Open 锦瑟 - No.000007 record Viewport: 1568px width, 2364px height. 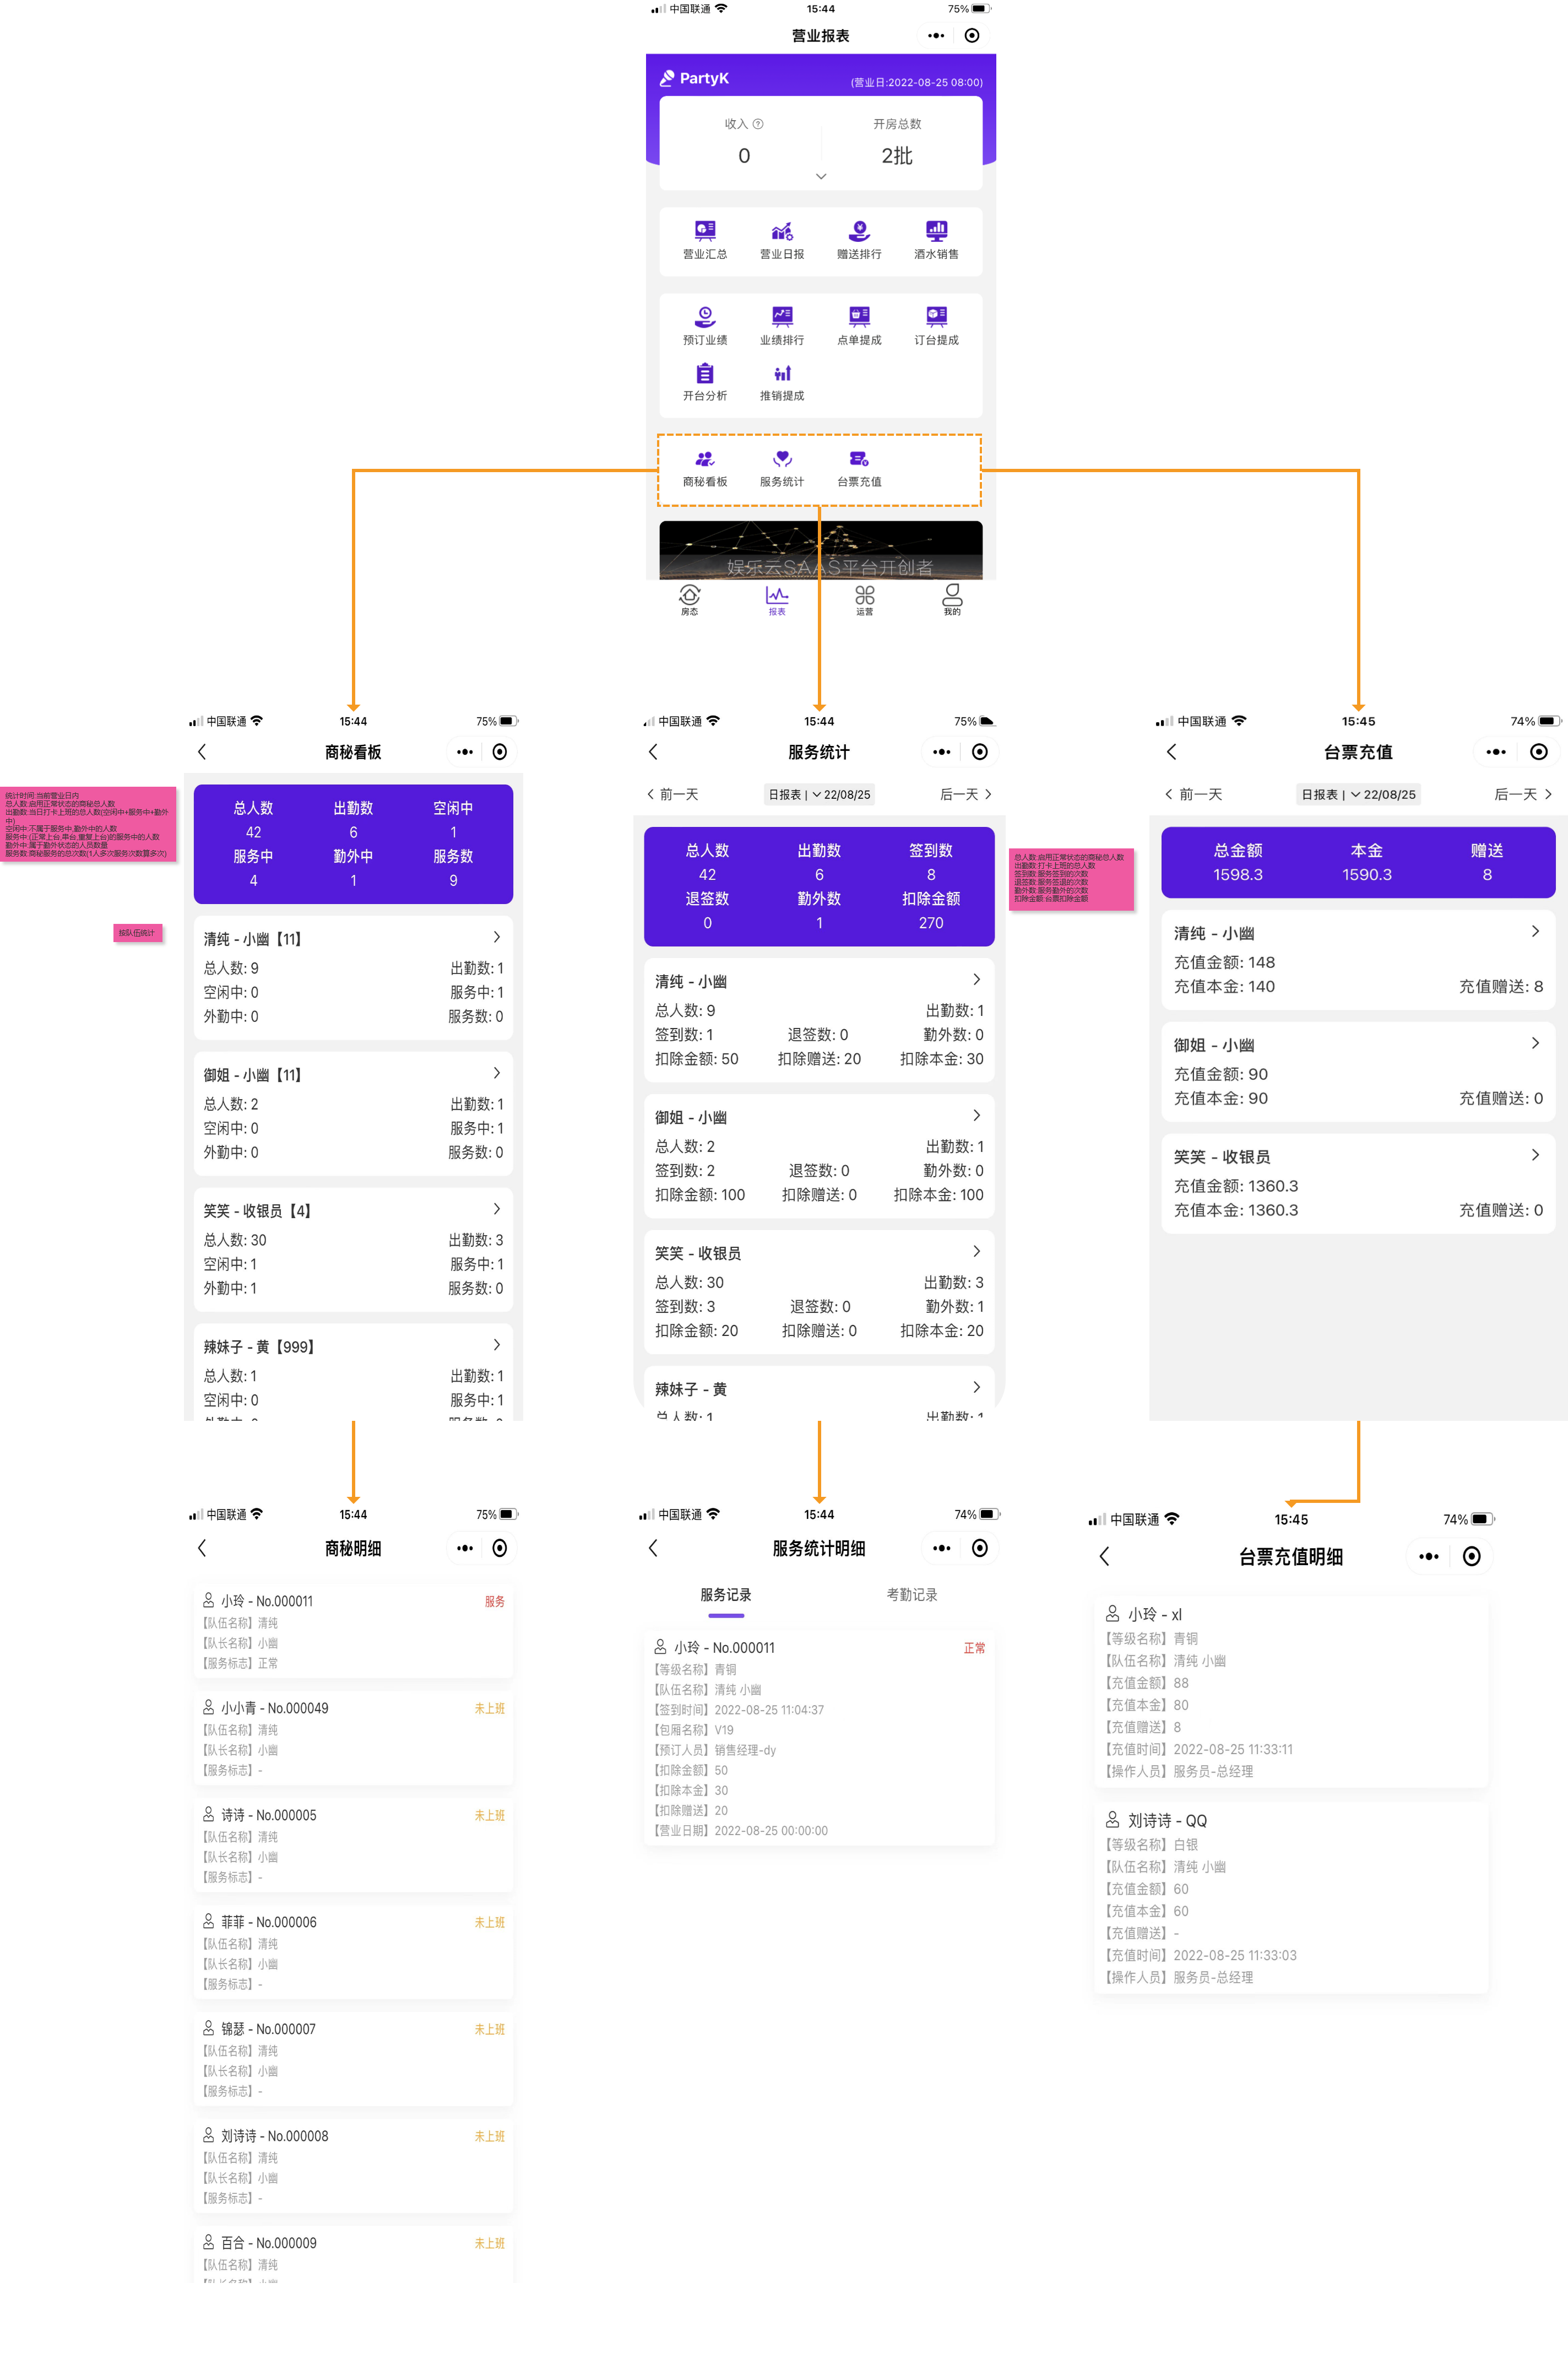pyautogui.click(x=353, y=2059)
